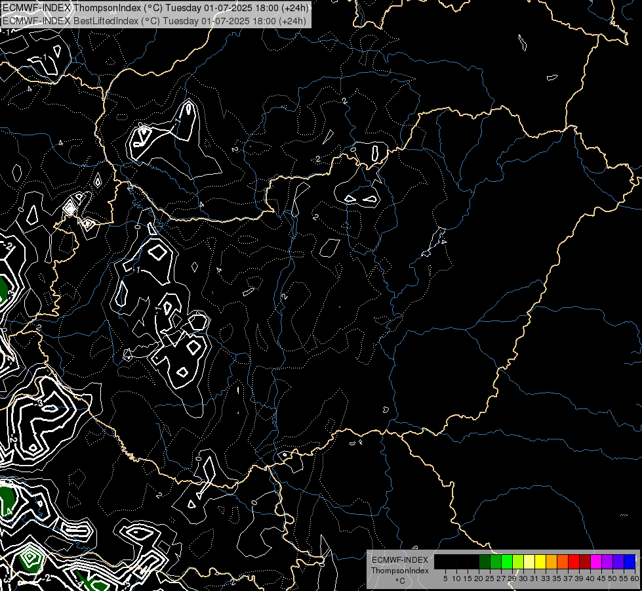Choose the dark red 39–40 legend swatch
The image size is (642, 591).
coord(585,562)
